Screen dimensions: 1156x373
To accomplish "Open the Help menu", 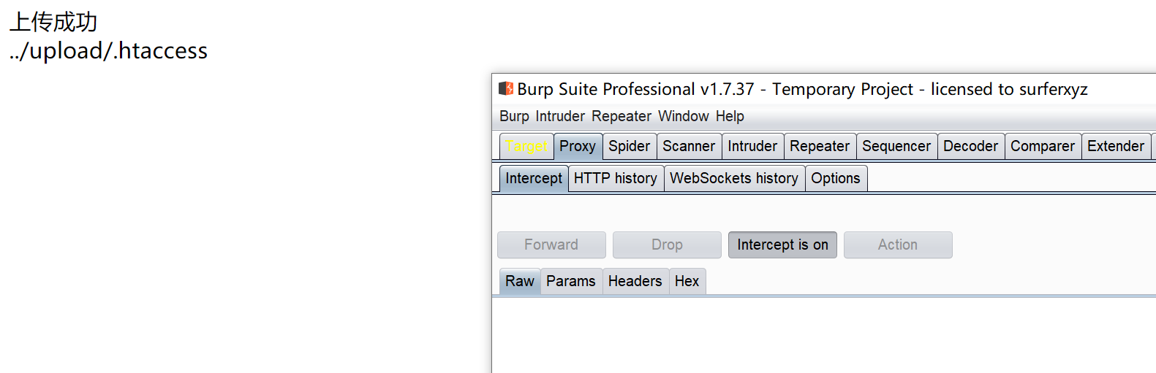I will [730, 116].
